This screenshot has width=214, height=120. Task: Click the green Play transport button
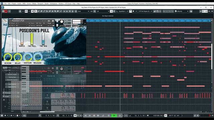(114, 116)
